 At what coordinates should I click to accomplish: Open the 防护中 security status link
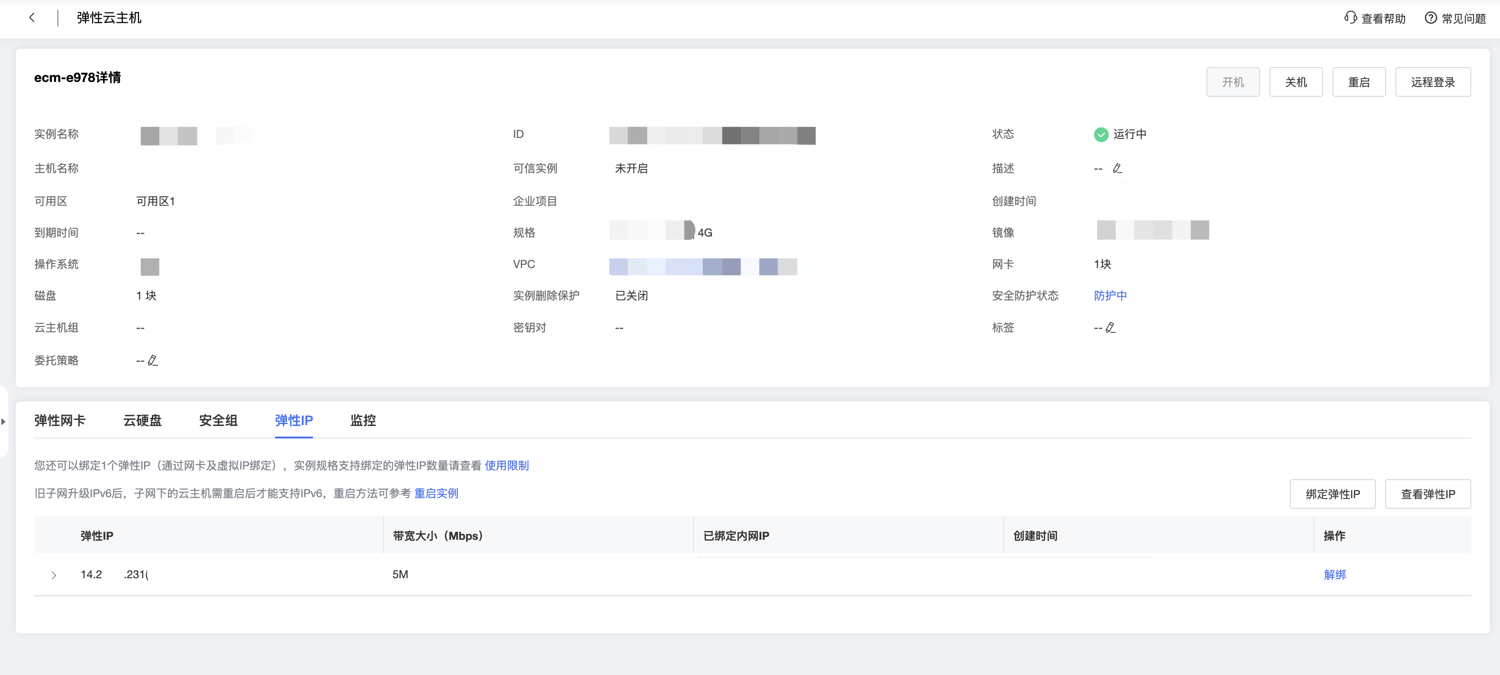[1110, 295]
